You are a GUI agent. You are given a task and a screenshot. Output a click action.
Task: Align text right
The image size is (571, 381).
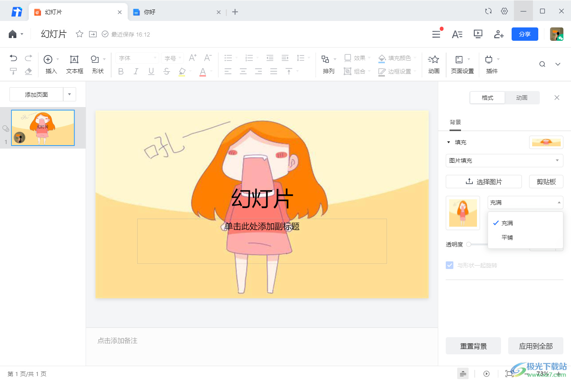pyautogui.click(x=258, y=71)
